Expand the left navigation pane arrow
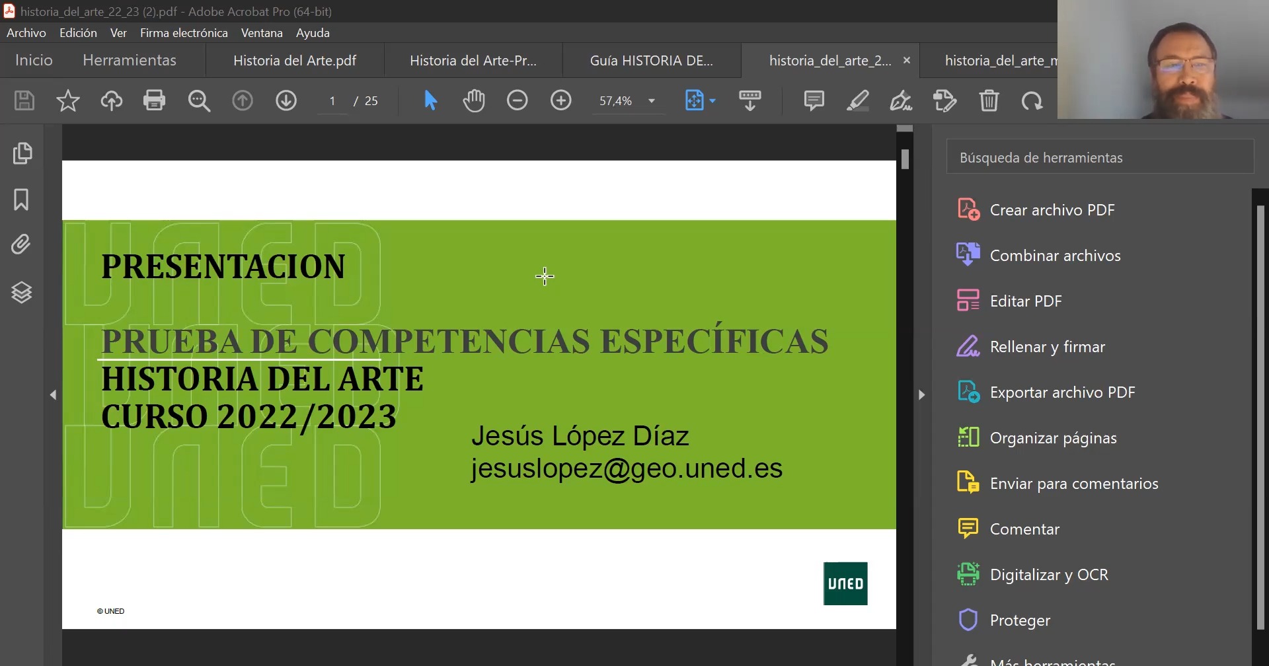 point(54,395)
